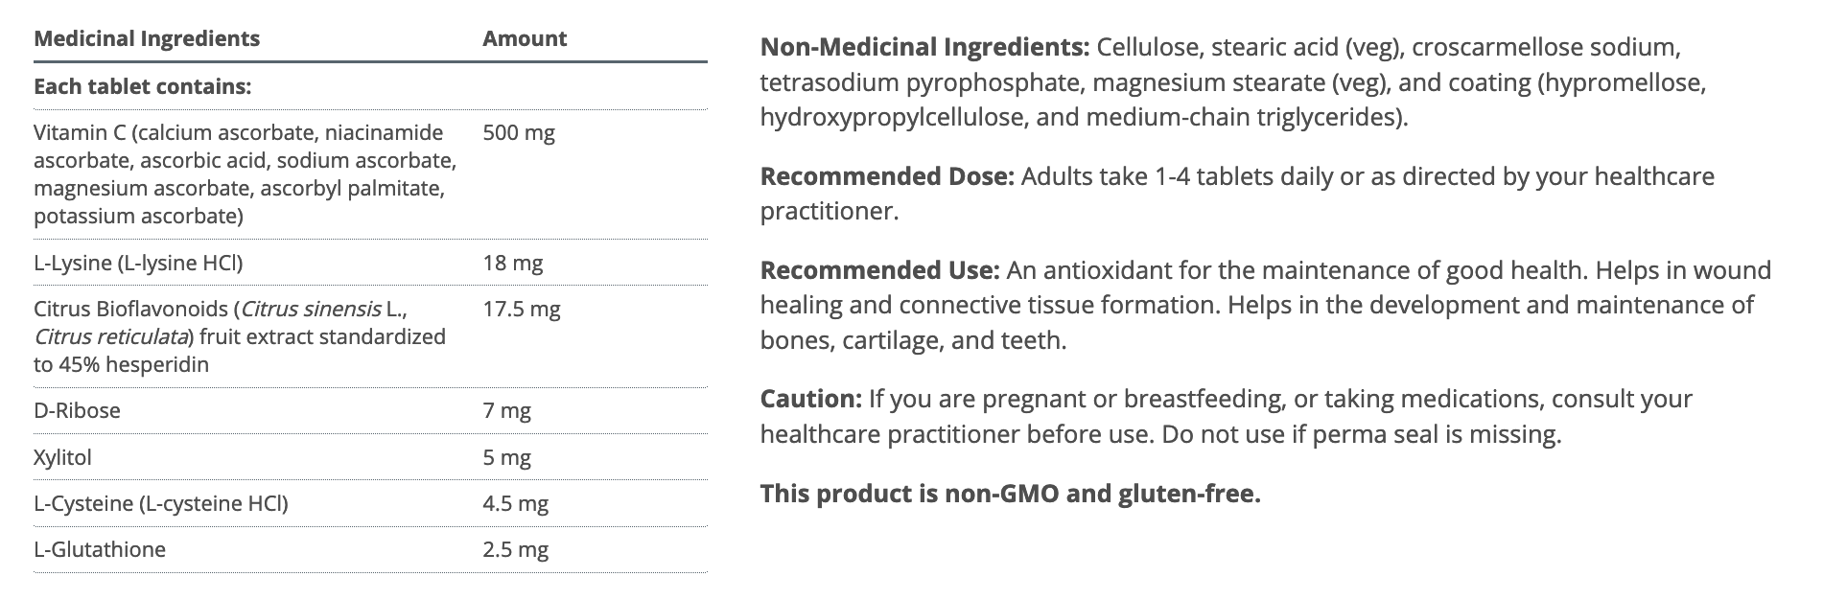Click the 17.5 mg amount value

(522, 310)
